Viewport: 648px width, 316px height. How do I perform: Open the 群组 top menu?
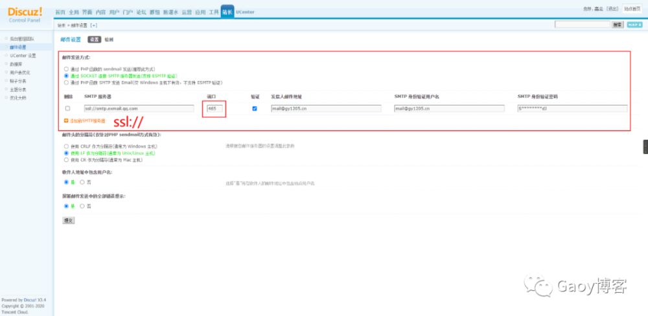pyautogui.click(x=155, y=12)
